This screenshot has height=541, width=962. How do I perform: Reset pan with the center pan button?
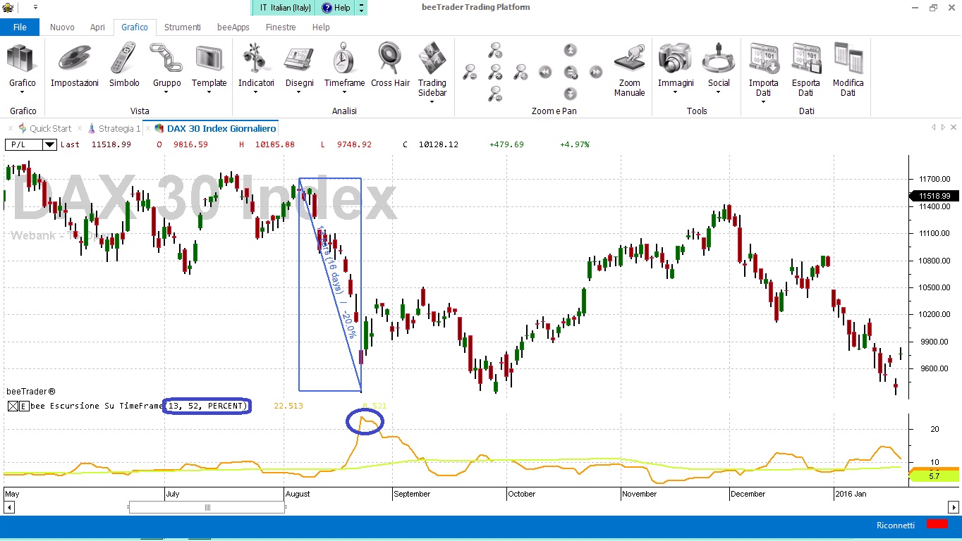coord(571,72)
